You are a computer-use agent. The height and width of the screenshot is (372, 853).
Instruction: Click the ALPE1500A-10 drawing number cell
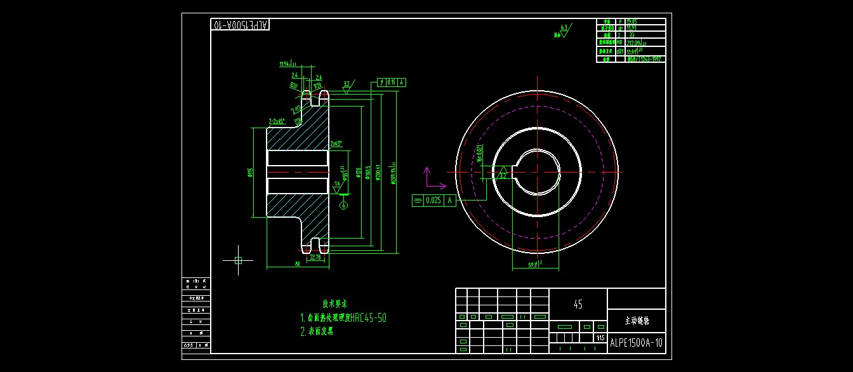pos(637,343)
